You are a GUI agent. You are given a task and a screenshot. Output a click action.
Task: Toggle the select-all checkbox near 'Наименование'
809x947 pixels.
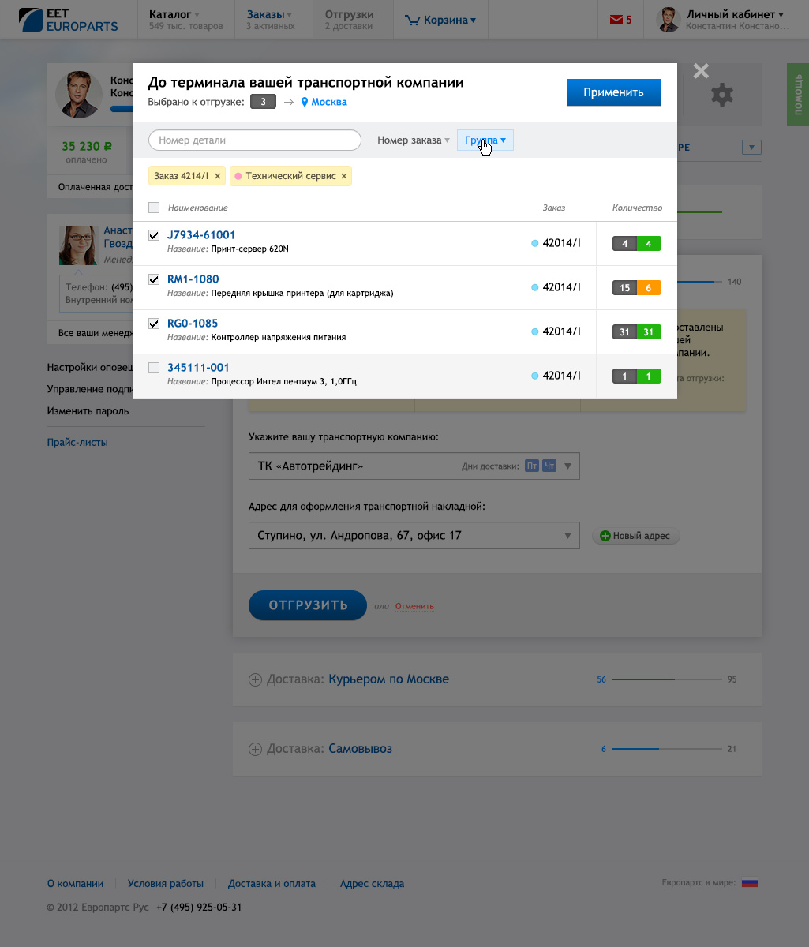(154, 208)
